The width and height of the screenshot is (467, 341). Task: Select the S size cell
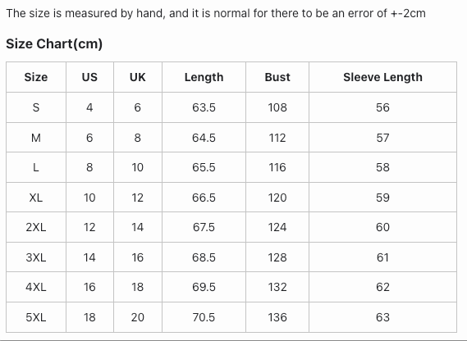point(36,107)
